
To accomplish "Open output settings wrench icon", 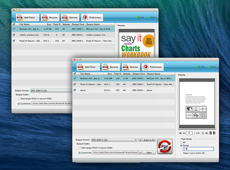I will pyautogui.click(x=140, y=140).
